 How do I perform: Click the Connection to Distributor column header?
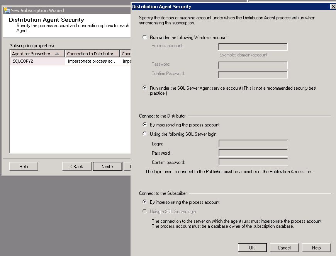point(92,54)
